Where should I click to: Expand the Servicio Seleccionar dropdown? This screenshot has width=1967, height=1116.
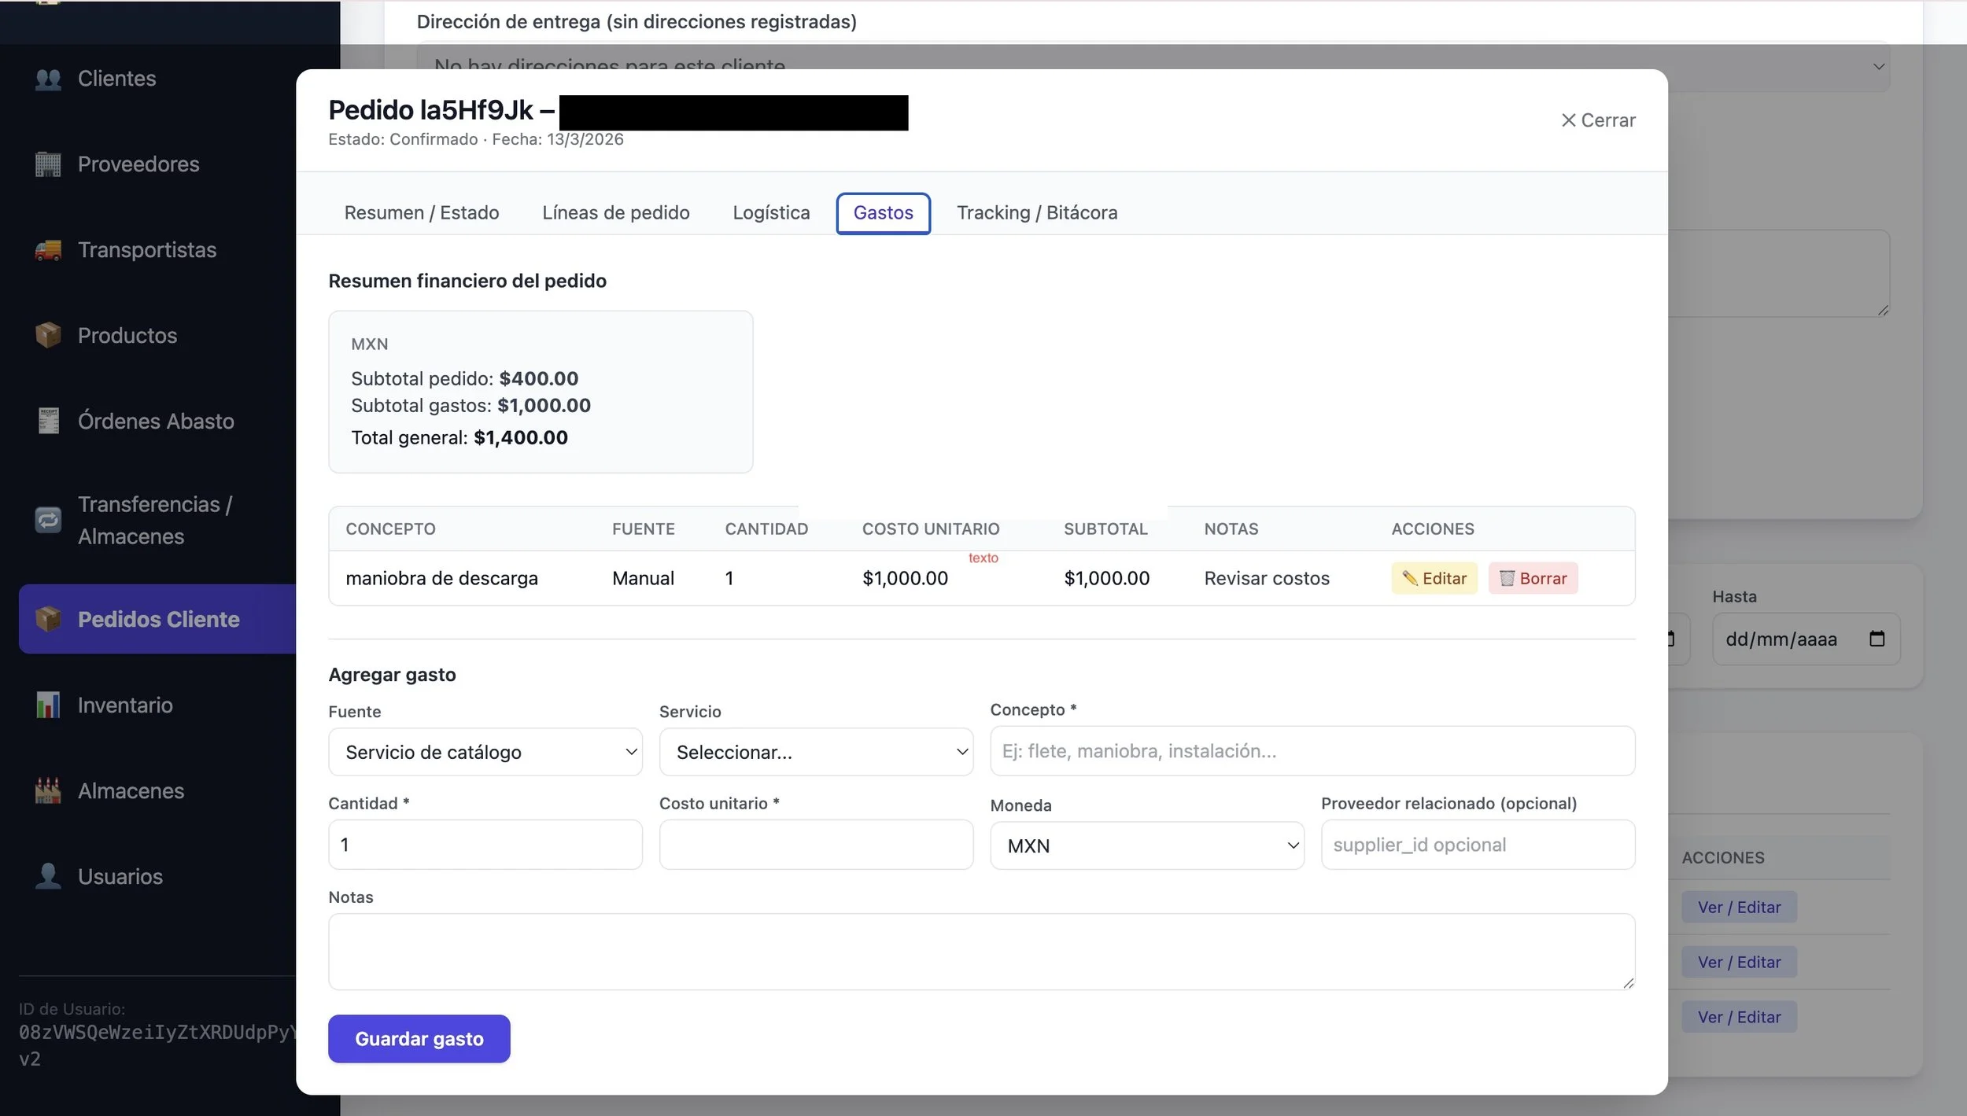coord(815,753)
